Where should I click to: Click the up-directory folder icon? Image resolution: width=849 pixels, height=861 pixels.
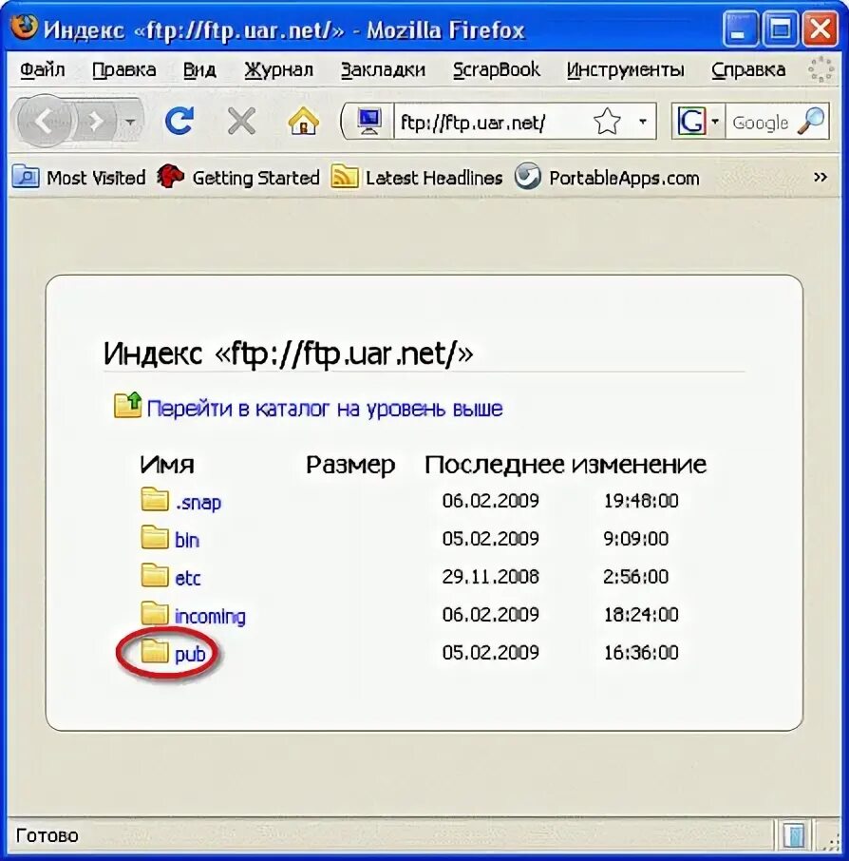tap(127, 405)
